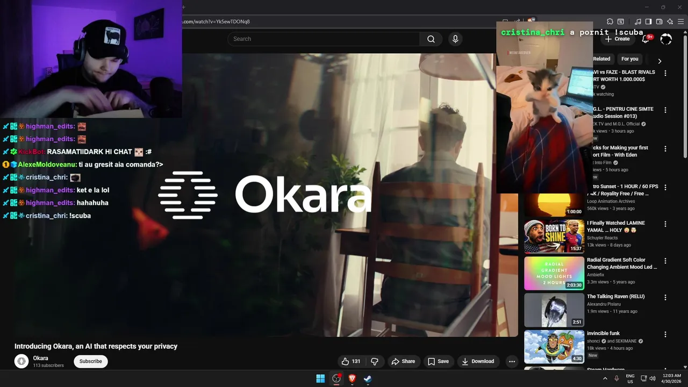
Task: Click 'Ambiefix' channel name
Action: pos(596,275)
